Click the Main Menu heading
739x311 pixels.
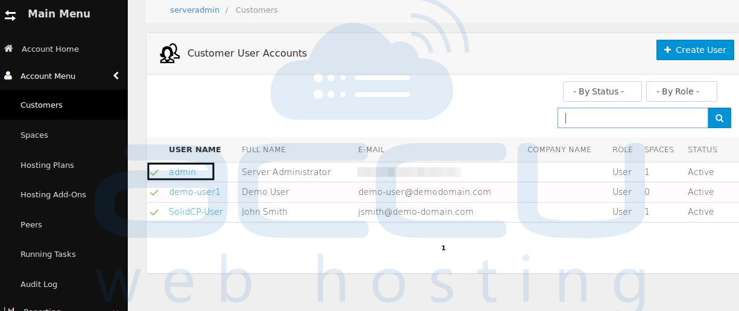[x=59, y=14]
